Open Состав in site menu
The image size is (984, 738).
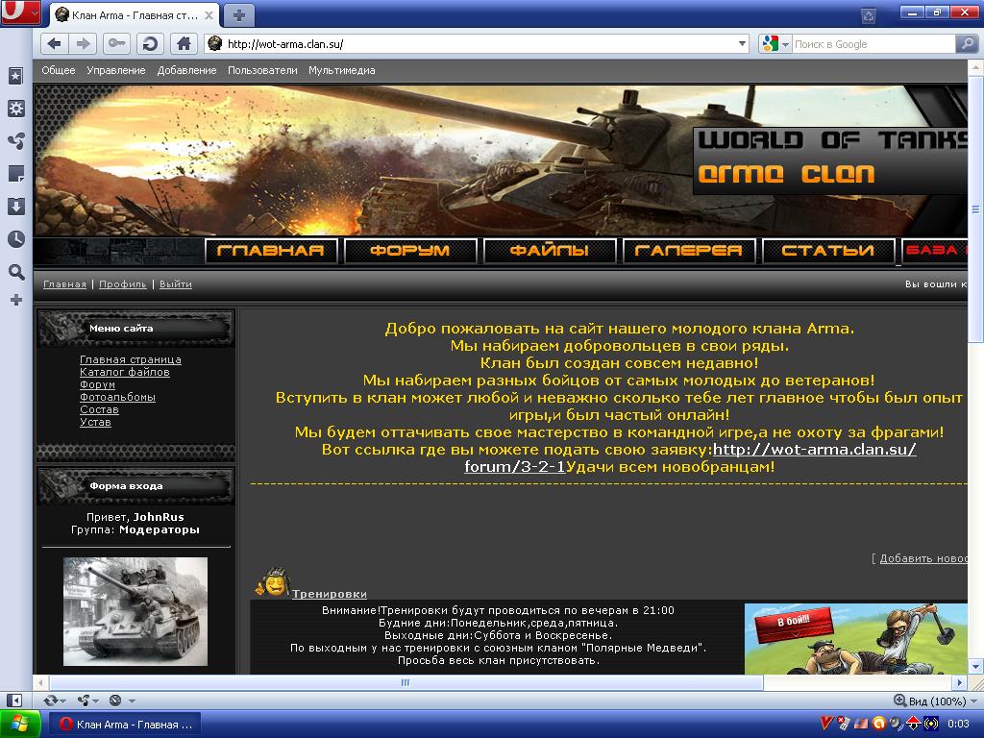click(x=99, y=409)
